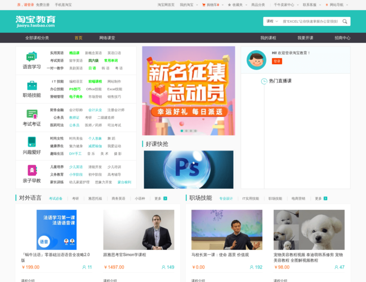The height and width of the screenshot is (282, 366).
Task: Open the Ps course thumbnail under 好课快抢
Action: [x=189, y=170]
